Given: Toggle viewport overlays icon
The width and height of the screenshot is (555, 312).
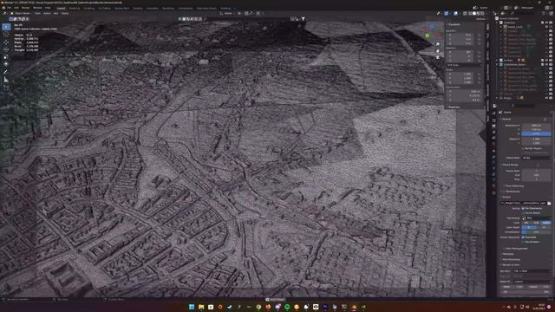Looking at the screenshot, I should (455, 14).
